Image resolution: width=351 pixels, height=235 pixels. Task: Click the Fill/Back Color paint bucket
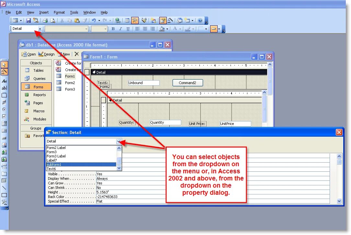point(162,29)
